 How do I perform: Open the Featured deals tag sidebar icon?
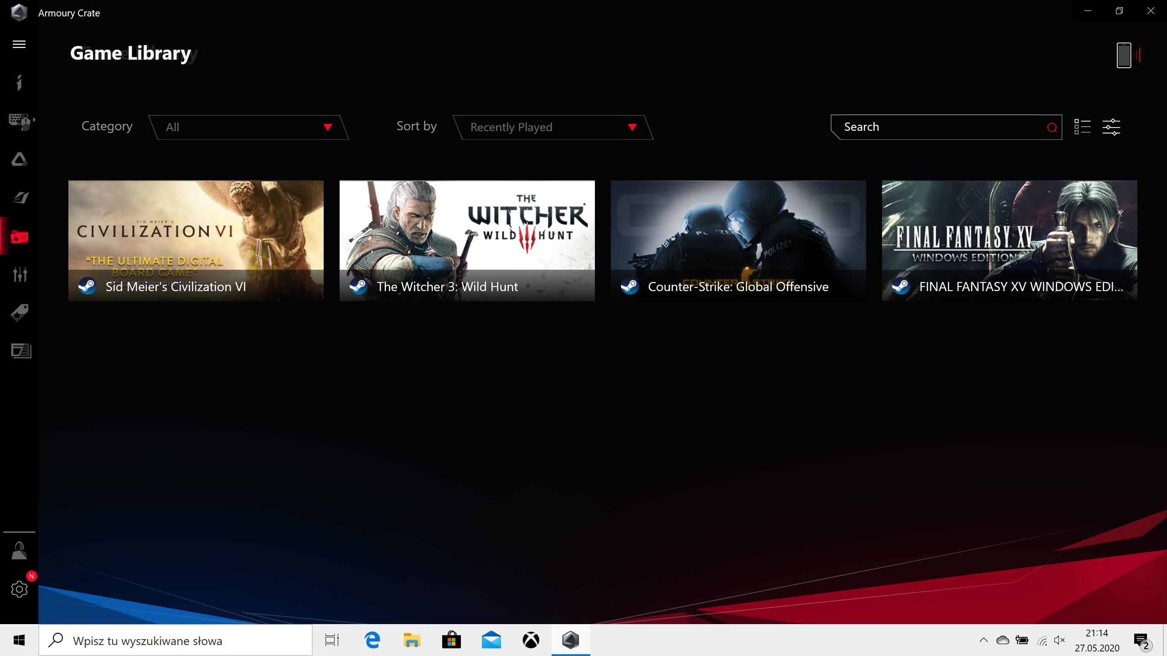(20, 313)
